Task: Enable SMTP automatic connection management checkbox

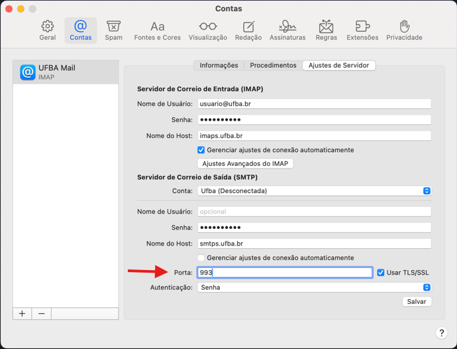Action: [201, 257]
